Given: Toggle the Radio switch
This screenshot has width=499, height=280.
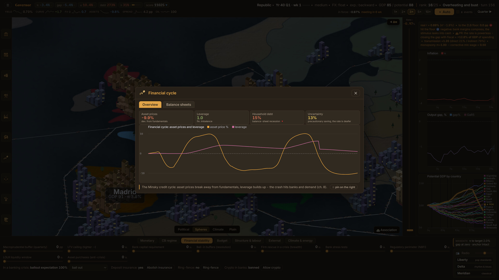Looking at the screenshot, I should [484, 253].
